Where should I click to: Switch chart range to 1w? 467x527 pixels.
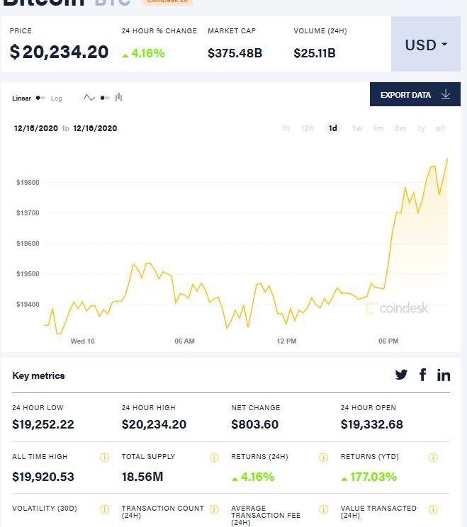[x=357, y=128]
